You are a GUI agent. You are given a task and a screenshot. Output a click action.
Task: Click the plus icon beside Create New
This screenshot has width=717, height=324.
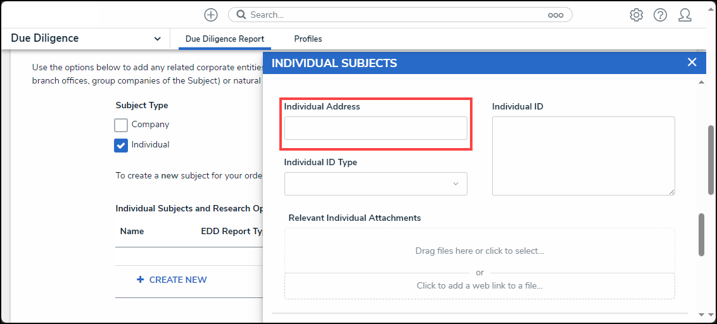pyautogui.click(x=141, y=279)
